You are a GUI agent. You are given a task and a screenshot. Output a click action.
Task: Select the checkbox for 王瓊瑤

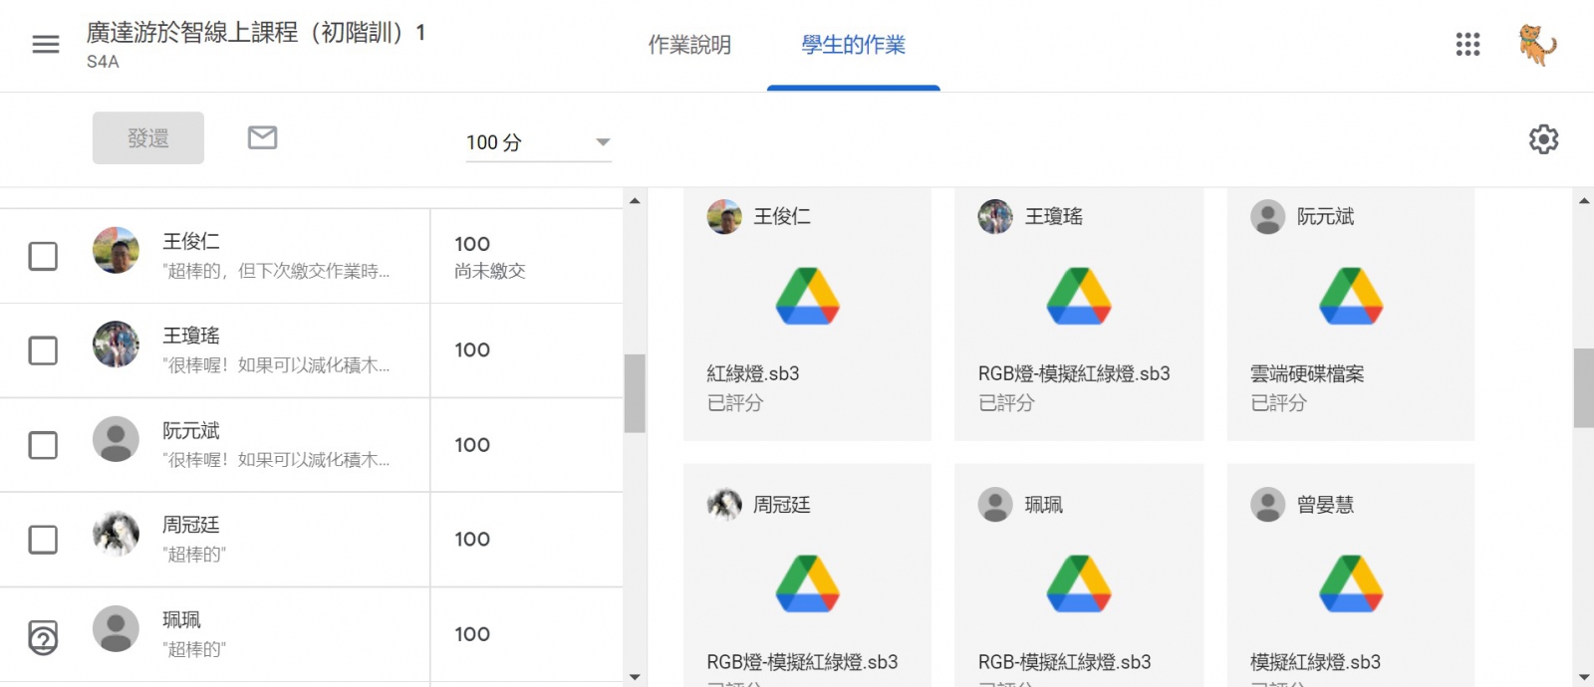(x=43, y=350)
